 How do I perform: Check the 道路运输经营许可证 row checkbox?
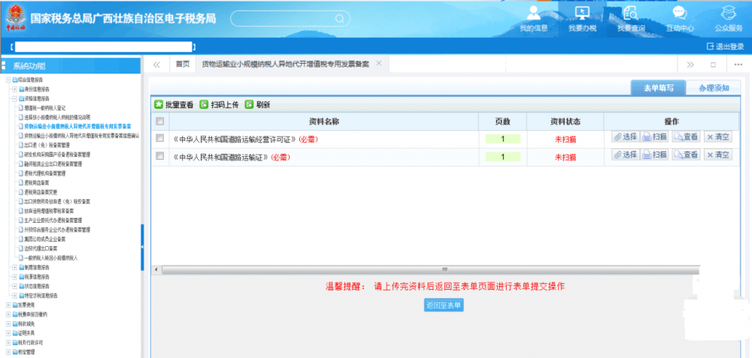[x=159, y=138]
